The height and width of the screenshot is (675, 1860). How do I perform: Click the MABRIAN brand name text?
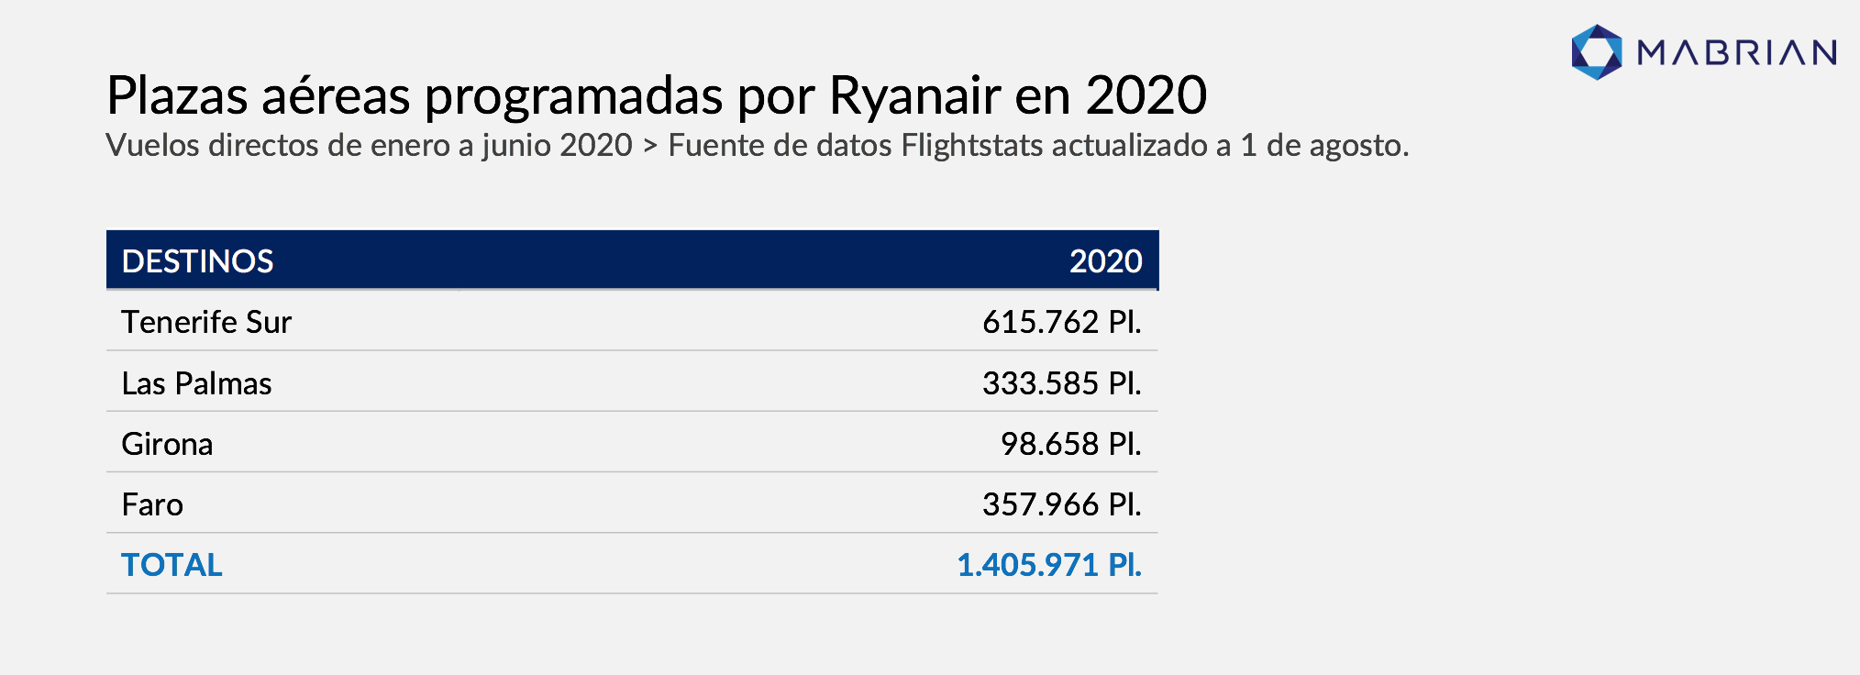(x=1737, y=52)
